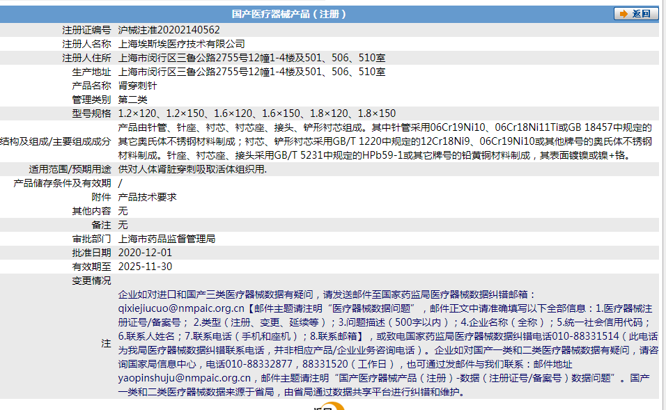Screen dimensions: 666x410
Task: Click the 注 annotation label cell
Action: pyautogui.click(x=104, y=344)
